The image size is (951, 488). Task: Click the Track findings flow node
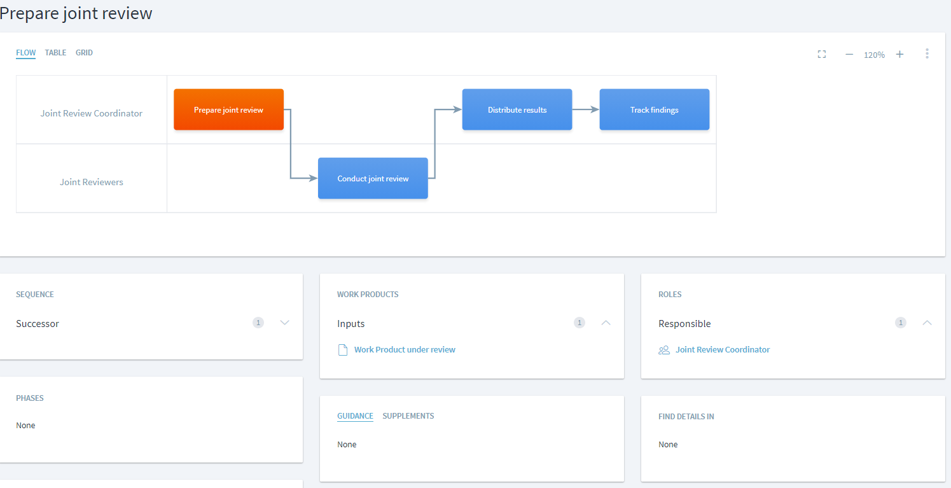654,109
